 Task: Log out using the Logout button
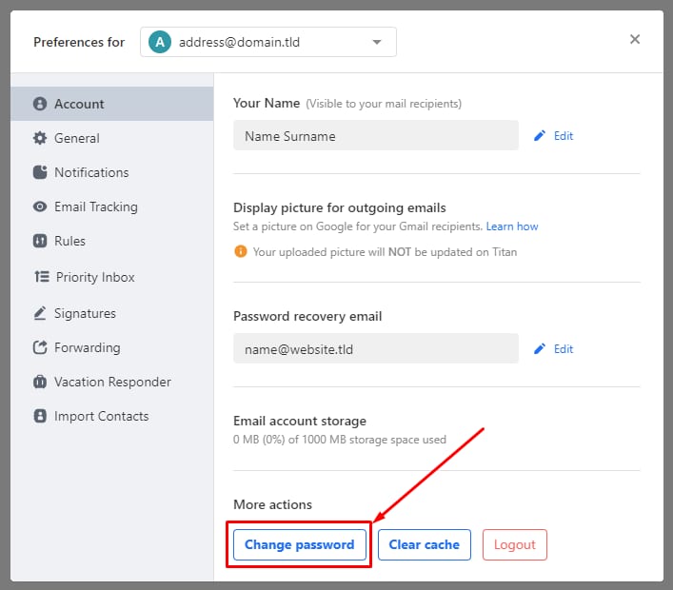pyautogui.click(x=515, y=544)
